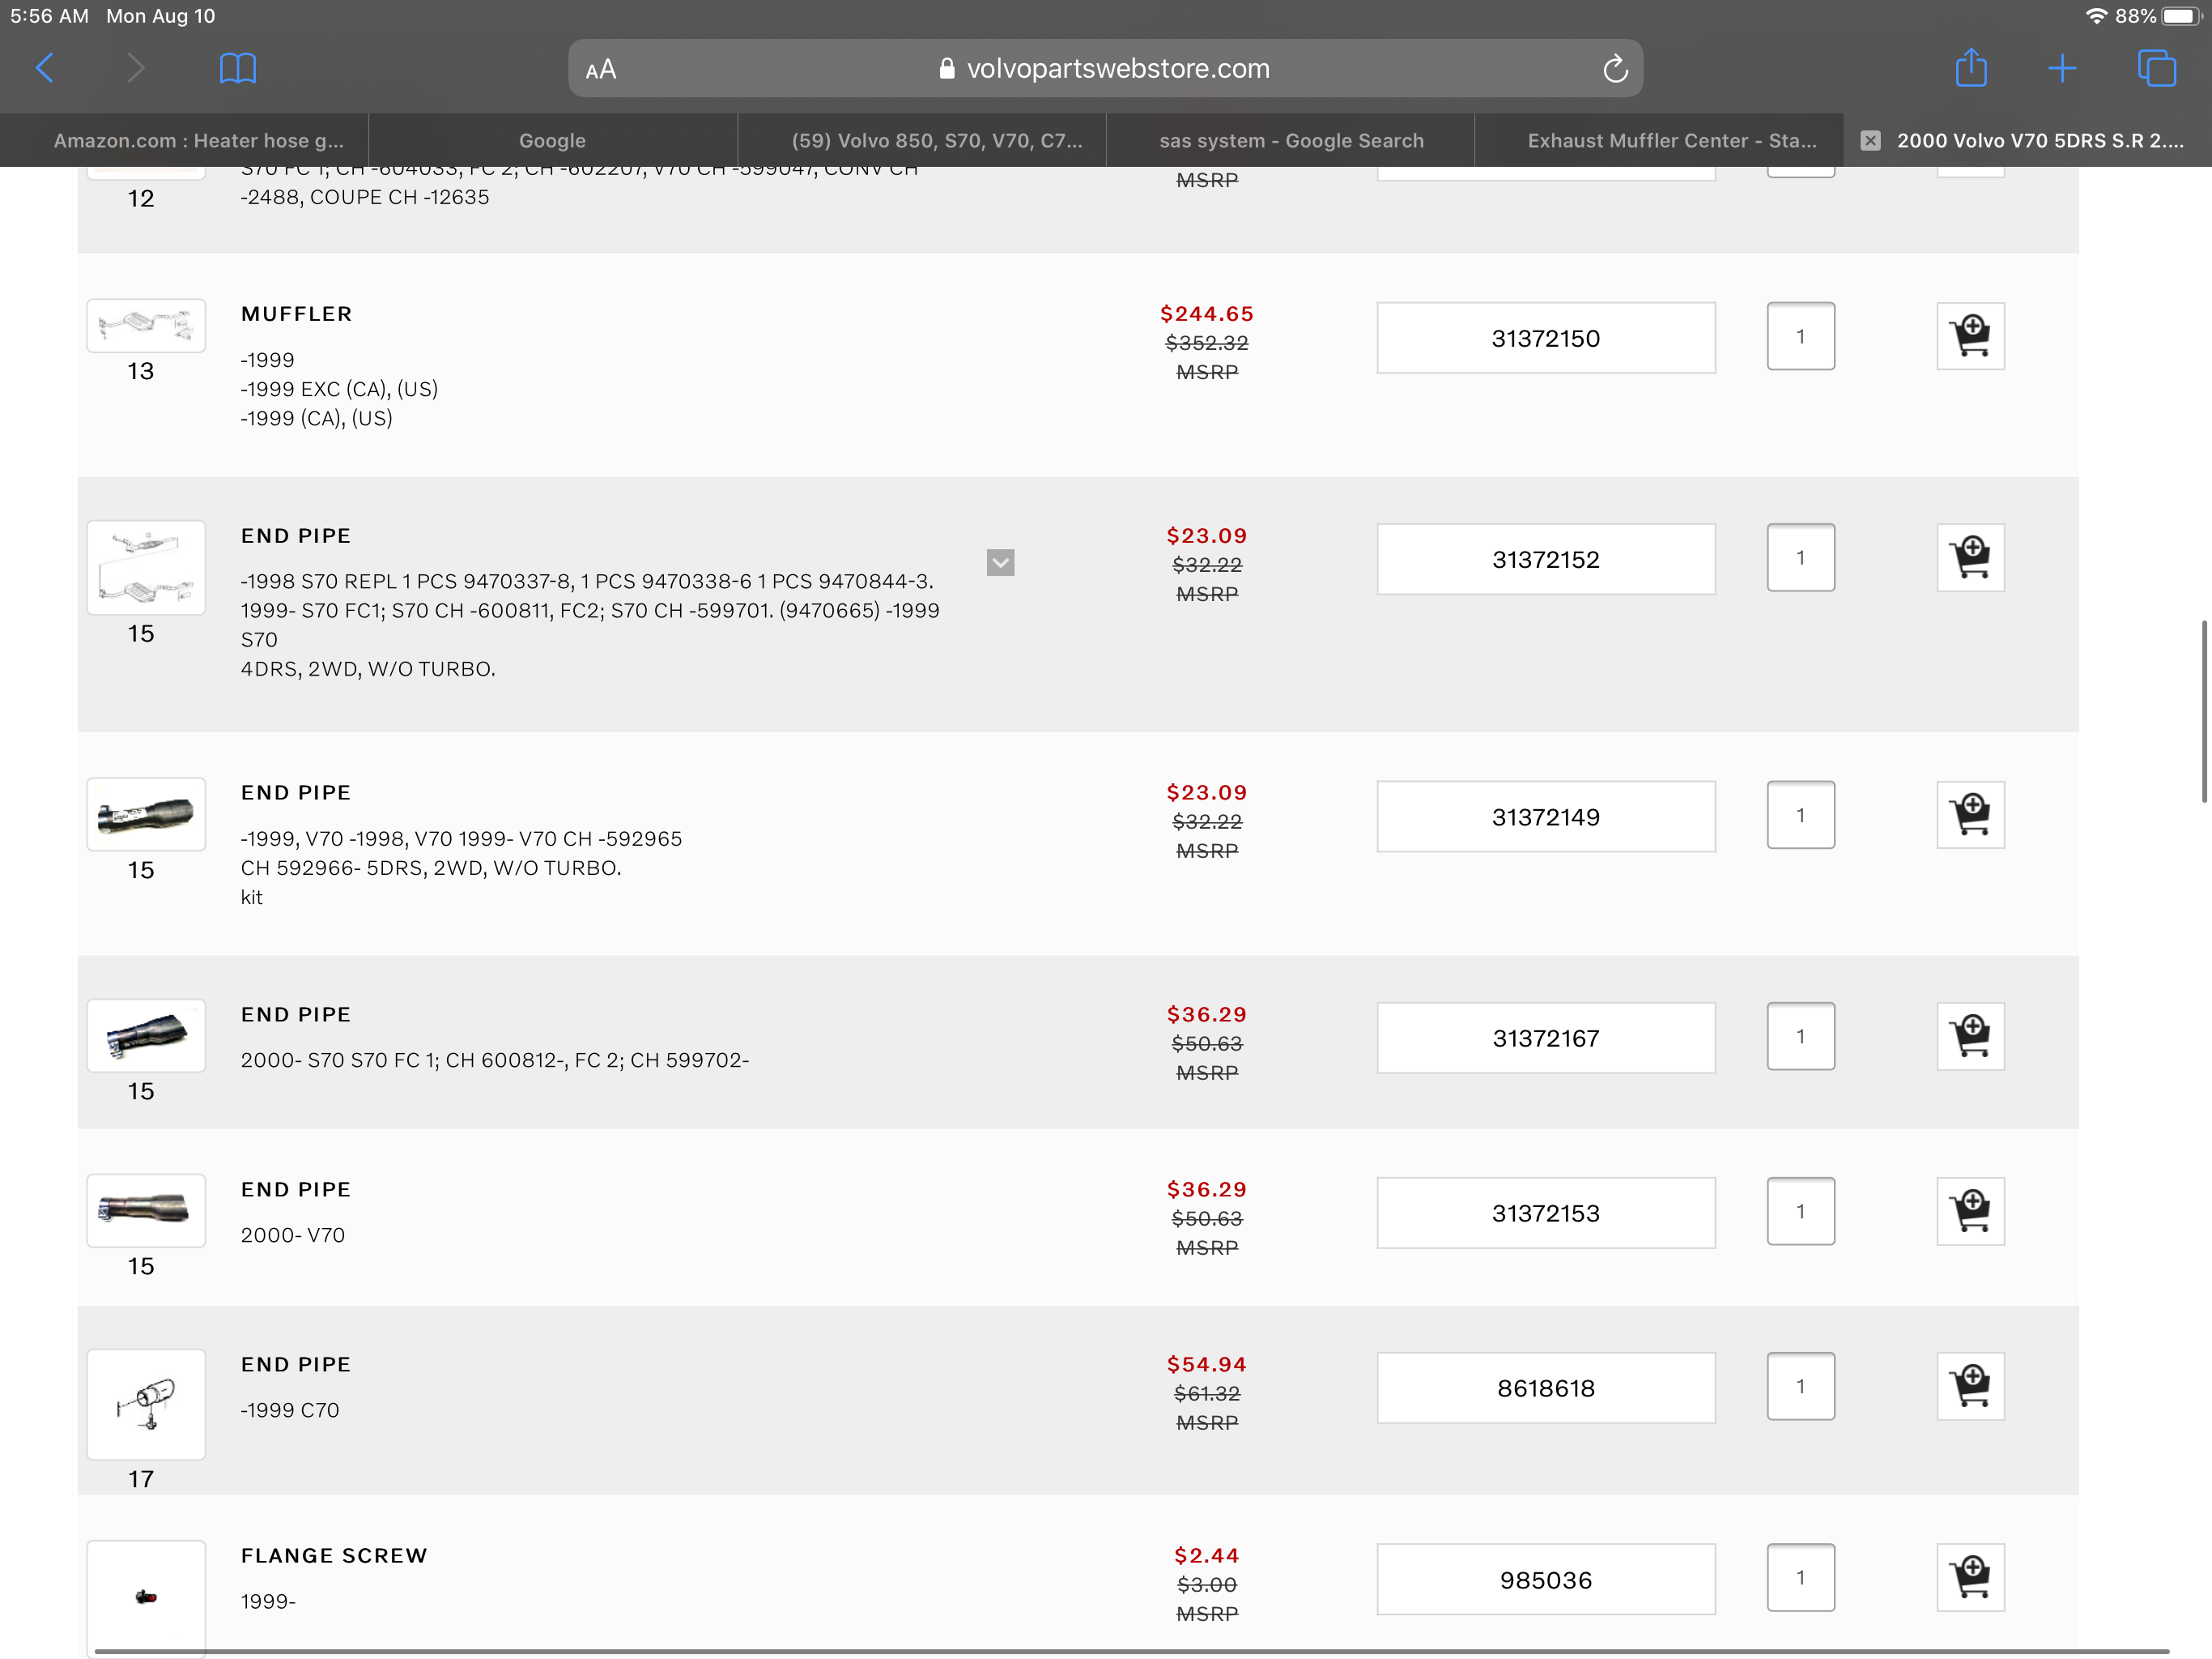Open part number 31372149 link

pyautogui.click(x=1545, y=817)
